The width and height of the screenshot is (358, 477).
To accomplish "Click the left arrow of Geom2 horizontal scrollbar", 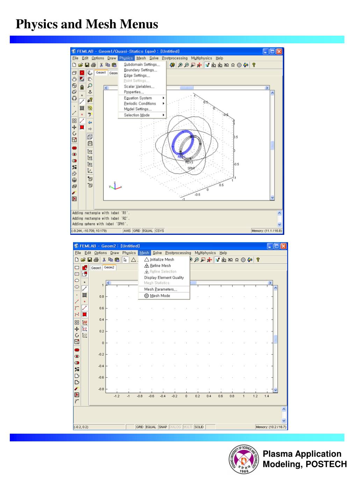I will [108, 283].
